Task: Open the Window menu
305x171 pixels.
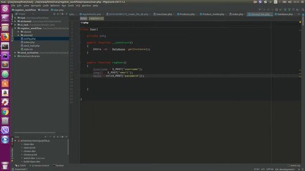Action: [x=86, y=6]
